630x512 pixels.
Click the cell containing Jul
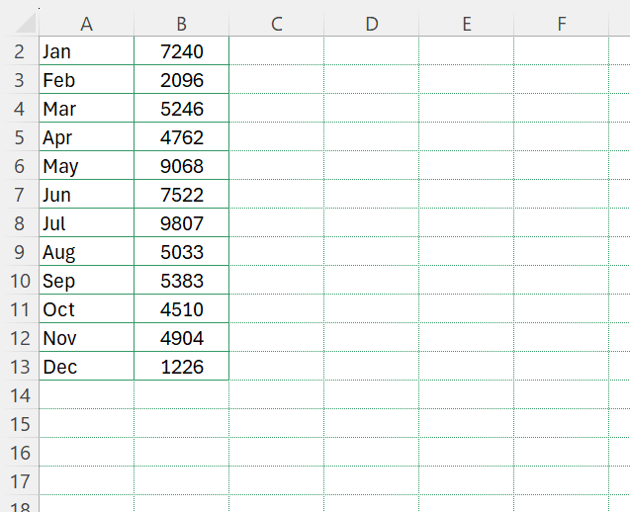[x=87, y=222]
